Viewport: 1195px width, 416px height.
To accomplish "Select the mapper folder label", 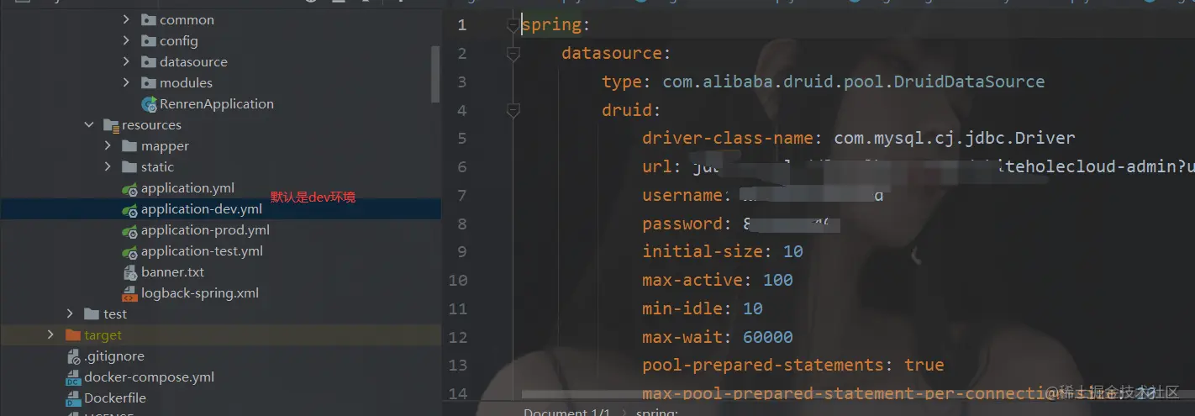I will click(x=165, y=146).
